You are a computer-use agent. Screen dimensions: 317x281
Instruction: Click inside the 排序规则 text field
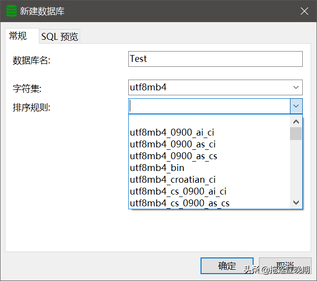(x=209, y=106)
